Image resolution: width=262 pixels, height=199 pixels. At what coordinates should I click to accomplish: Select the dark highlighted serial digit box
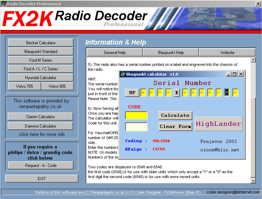(227, 92)
